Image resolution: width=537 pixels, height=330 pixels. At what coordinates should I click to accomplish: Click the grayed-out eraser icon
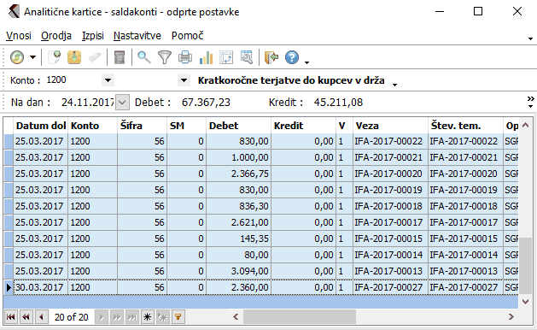95,57
